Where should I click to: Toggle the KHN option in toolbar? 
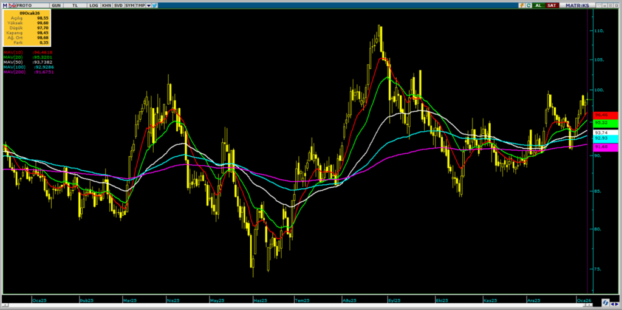(x=106, y=5)
